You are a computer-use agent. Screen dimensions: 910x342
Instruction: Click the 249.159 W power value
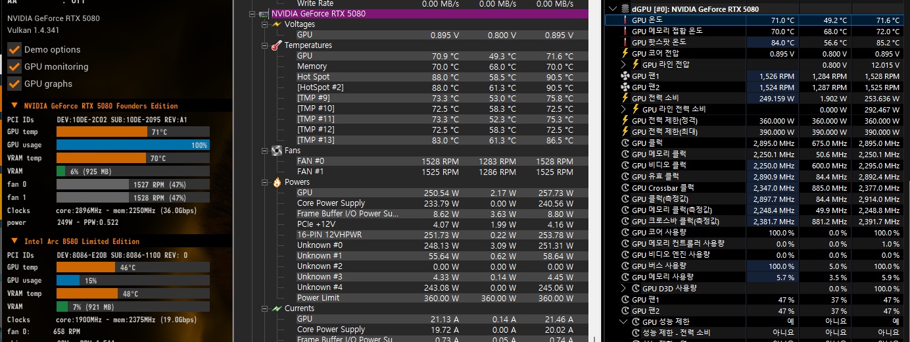point(776,99)
